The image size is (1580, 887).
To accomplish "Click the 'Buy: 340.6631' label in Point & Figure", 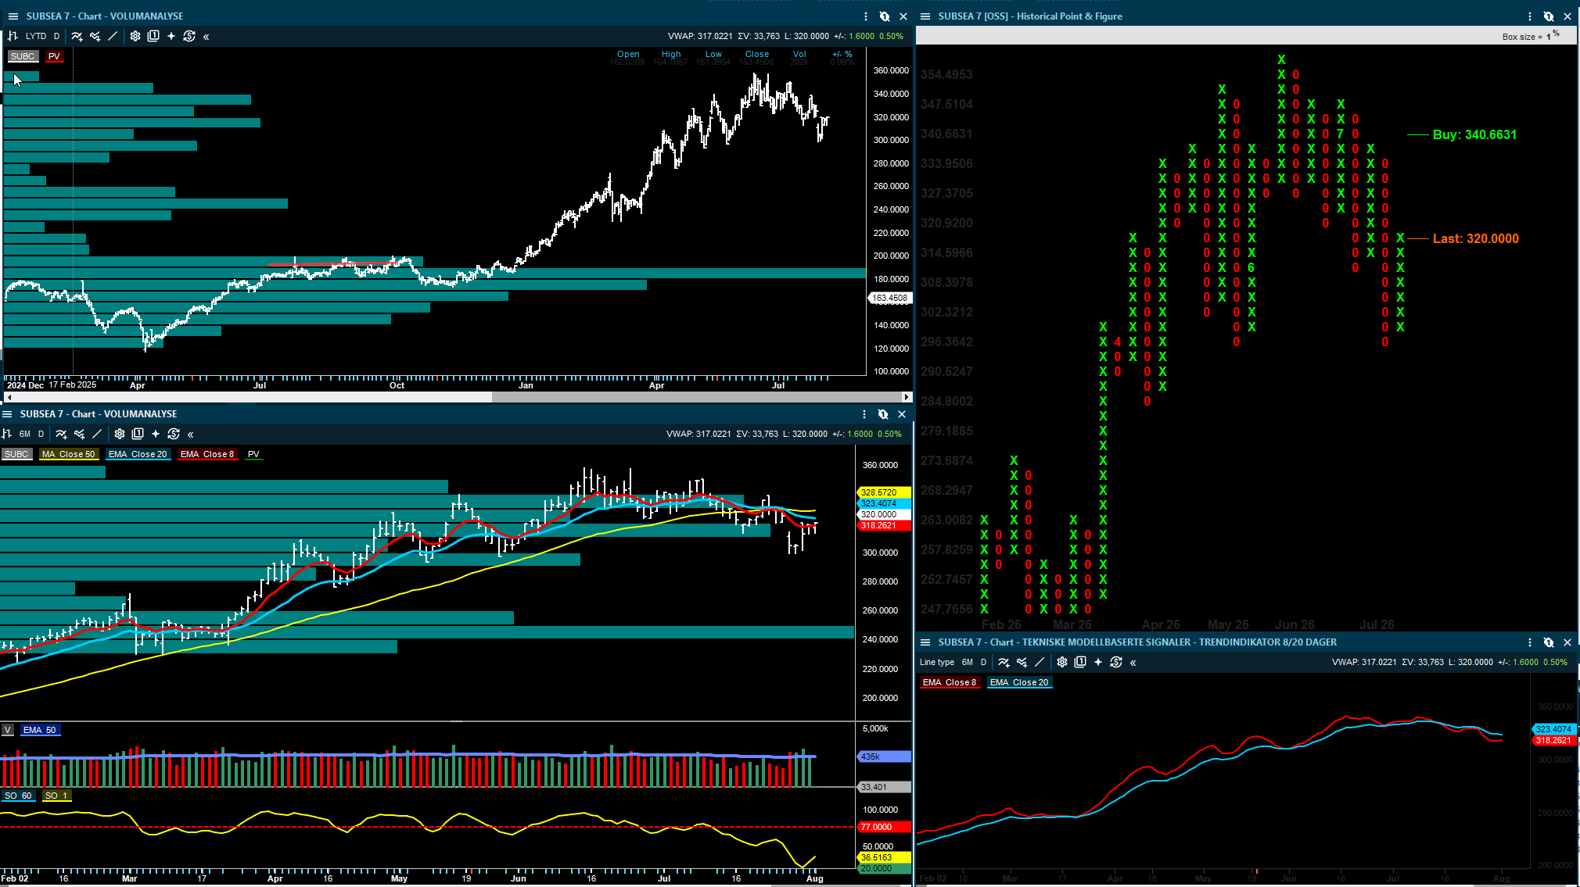I will pos(1474,134).
